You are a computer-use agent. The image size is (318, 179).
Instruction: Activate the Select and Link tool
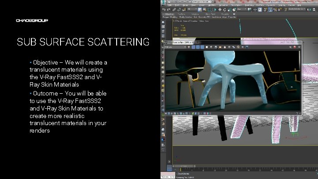coord(174,10)
